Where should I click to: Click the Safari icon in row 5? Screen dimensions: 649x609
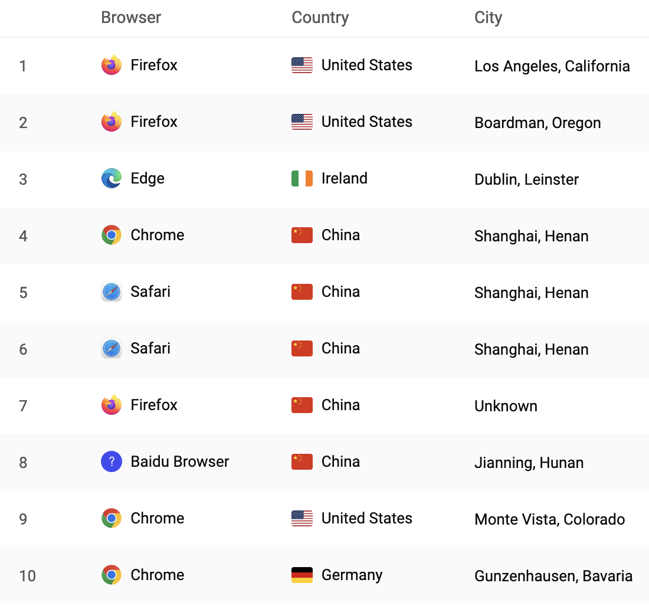pyautogui.click(x=111, y=292)
